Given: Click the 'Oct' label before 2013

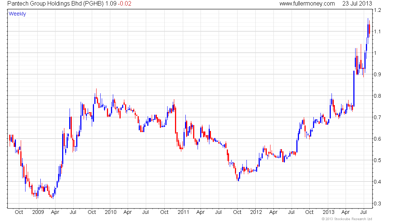Looking at the screenshot, I should 309,212.
